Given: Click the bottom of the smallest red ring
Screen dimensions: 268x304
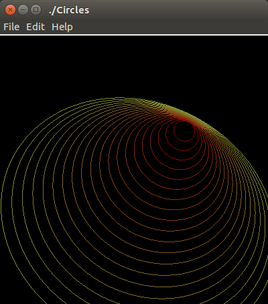Looking at the screenshot, I should (185, 141).
